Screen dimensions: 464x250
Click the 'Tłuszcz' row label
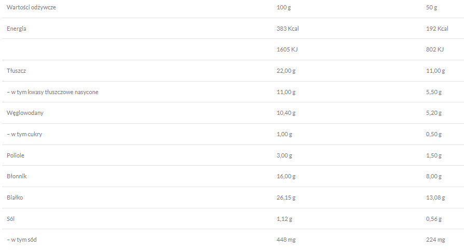[x=16, y=71]
